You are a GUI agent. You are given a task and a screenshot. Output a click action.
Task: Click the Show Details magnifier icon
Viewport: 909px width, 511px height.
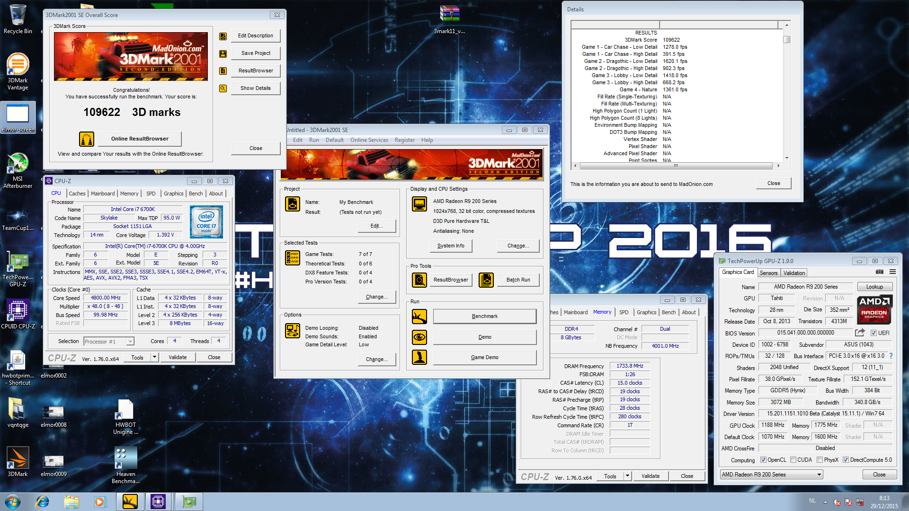click(x=223, y=88)
